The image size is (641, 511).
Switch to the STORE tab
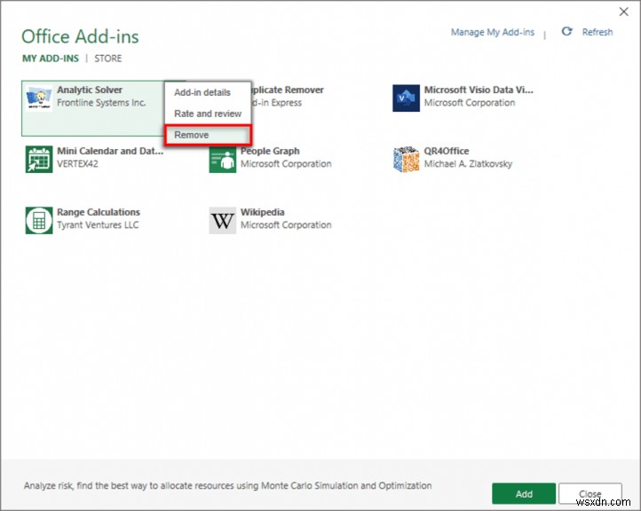click(x=108, y=59)
